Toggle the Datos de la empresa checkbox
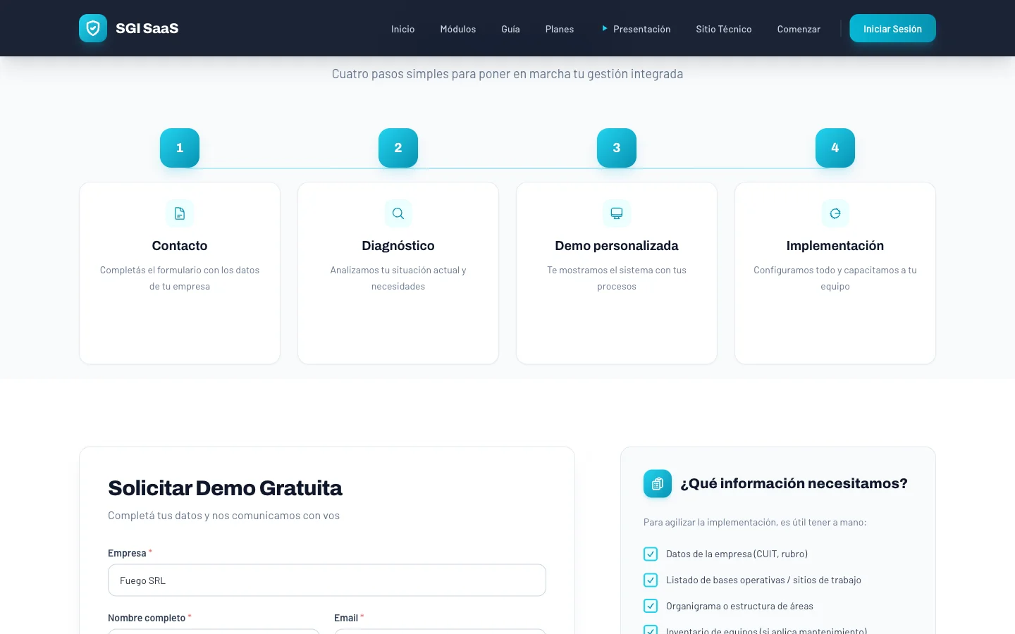 (651, 554)
